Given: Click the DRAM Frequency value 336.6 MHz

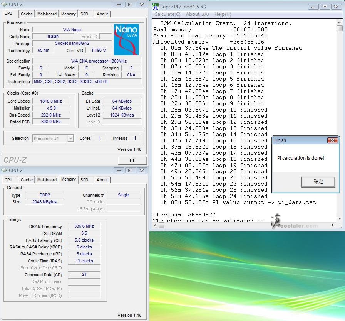Looking at the screenshot, I should pyautogui.click(x=84, y=226).
